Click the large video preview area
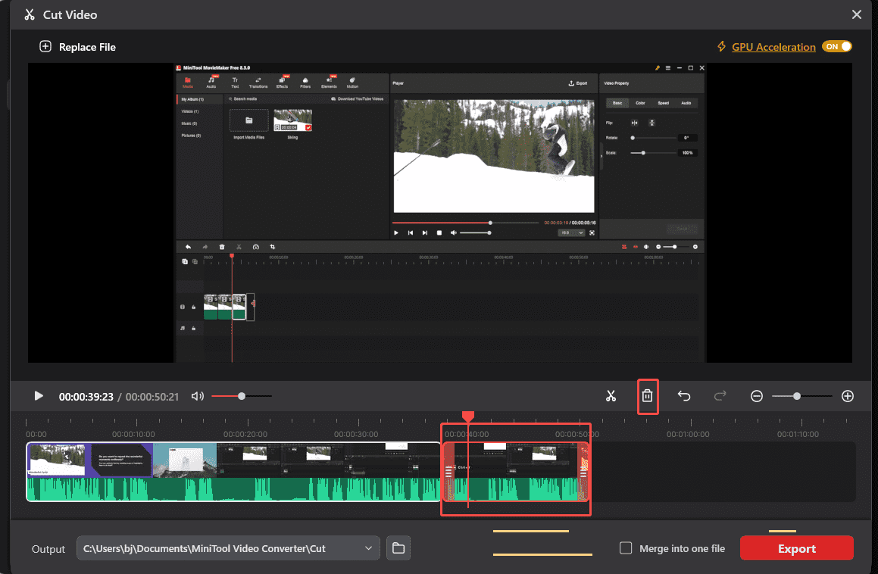Viewport: 878px width, 574px height. [440, 213]
